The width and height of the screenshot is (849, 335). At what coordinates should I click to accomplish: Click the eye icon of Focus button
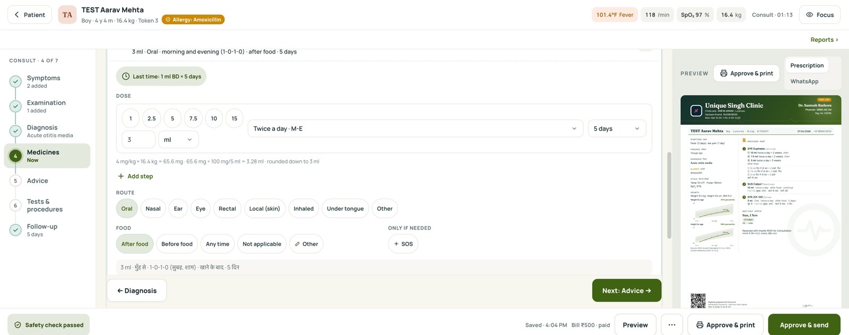809,15
